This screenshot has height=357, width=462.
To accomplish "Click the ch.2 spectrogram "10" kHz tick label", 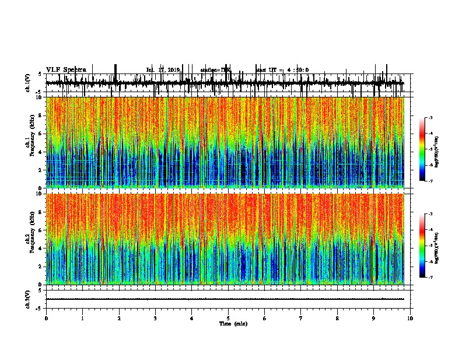I will [39, 194].
